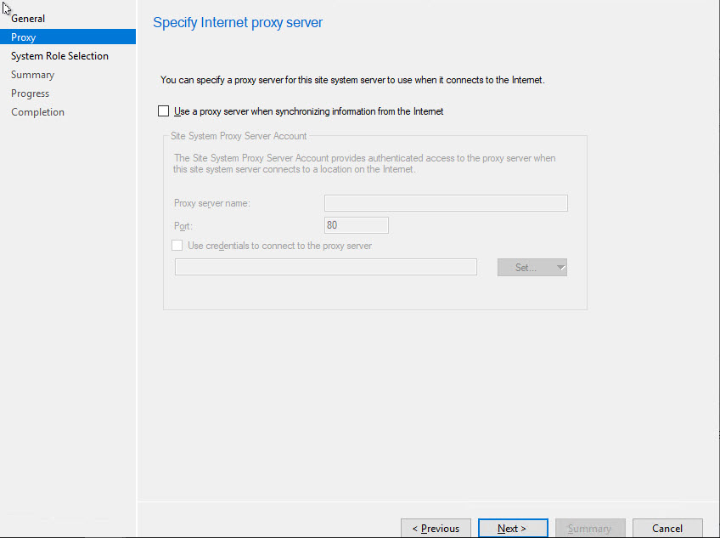Select Progress step in left navigation
This screenshot has height=538, width=720.
tap(30, 93)
